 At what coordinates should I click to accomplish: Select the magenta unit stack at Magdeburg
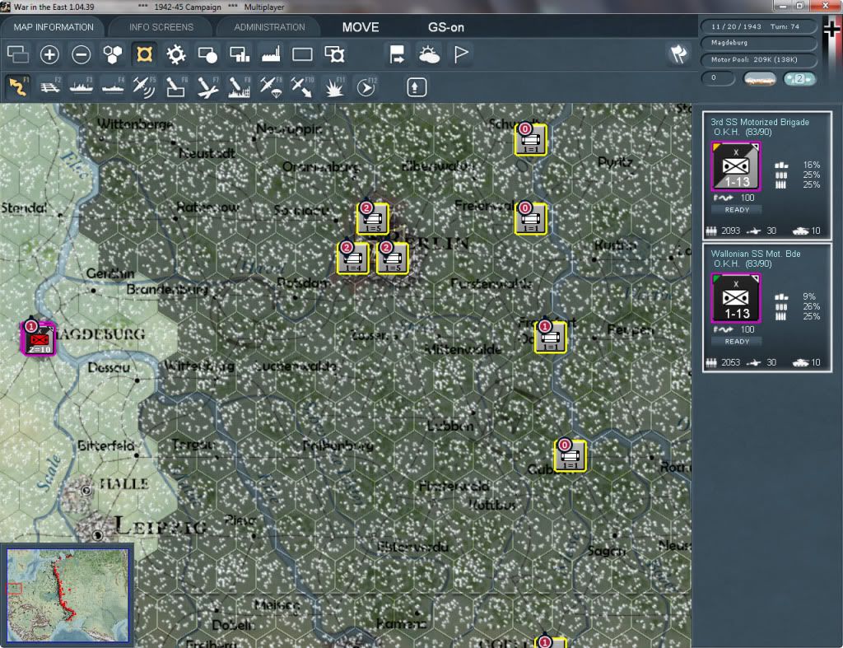38,338
